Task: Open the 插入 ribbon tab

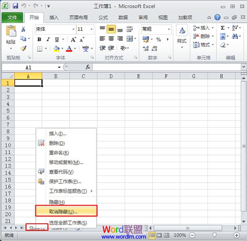Action: [54, 18]
